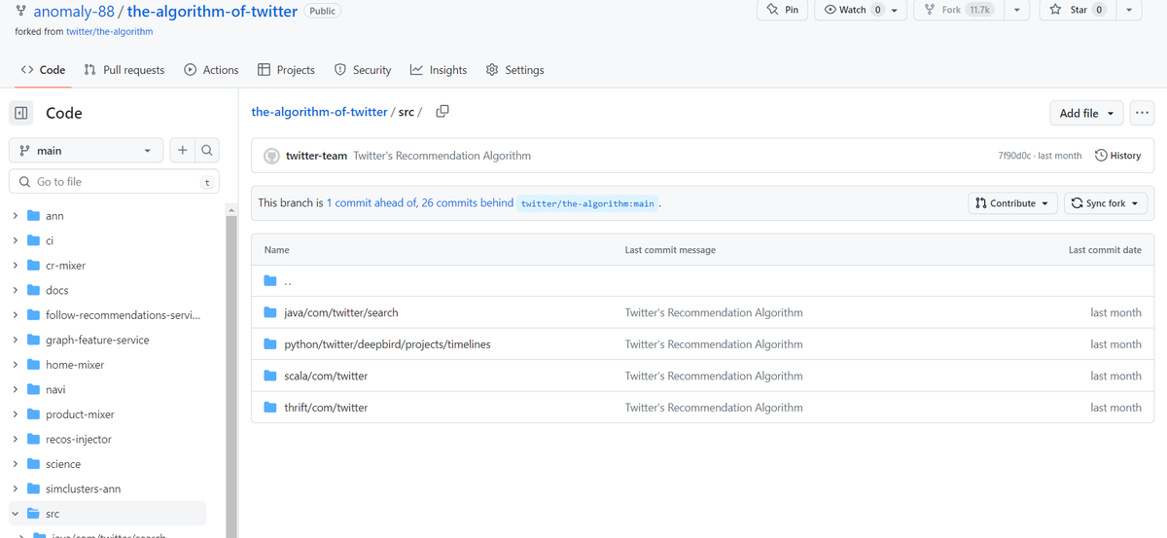The height and width of the screenshot is (538, 1167).
Task: Star the repository
Action: point(1078,10)
